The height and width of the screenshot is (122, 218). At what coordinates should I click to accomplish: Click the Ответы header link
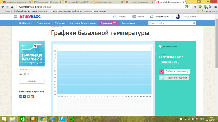tap(119, 17)
